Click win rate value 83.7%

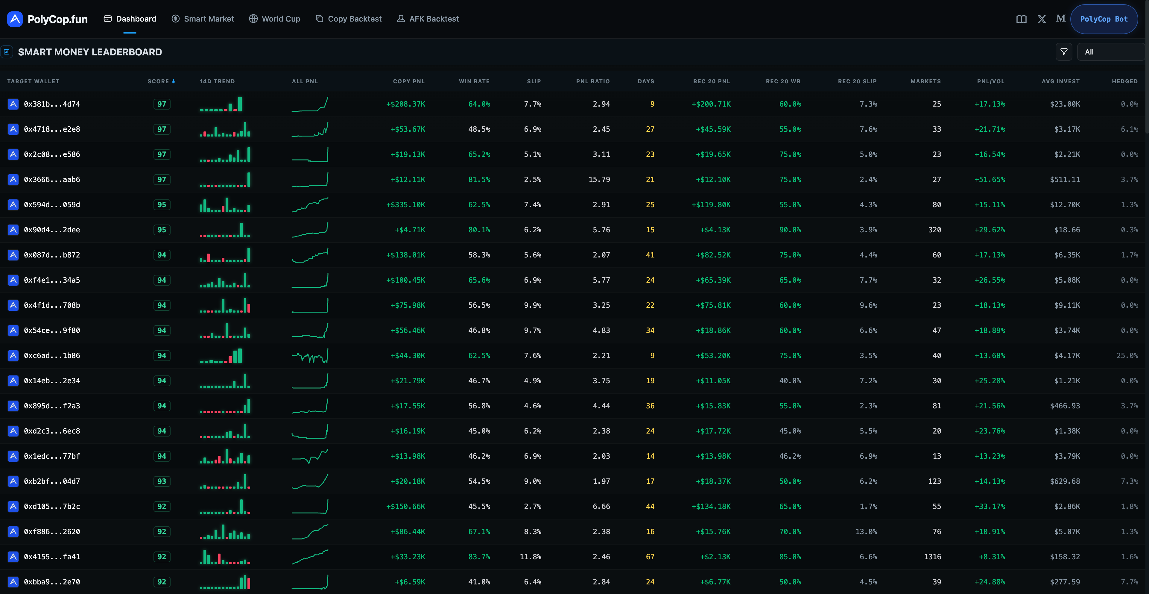coord(479,557)
